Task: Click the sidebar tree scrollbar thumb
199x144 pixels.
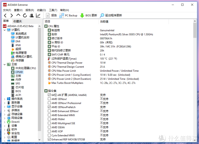Action: point(39,80)
